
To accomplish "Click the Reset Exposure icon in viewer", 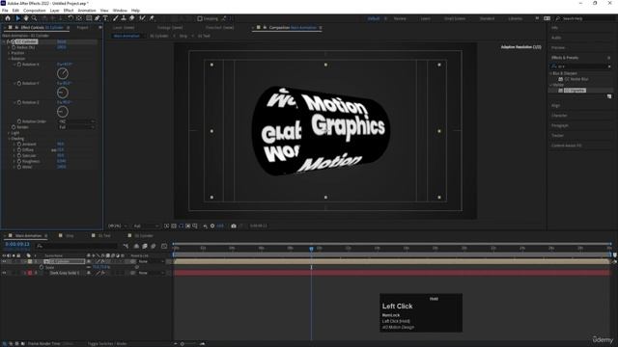I will [x=212, y=226].
